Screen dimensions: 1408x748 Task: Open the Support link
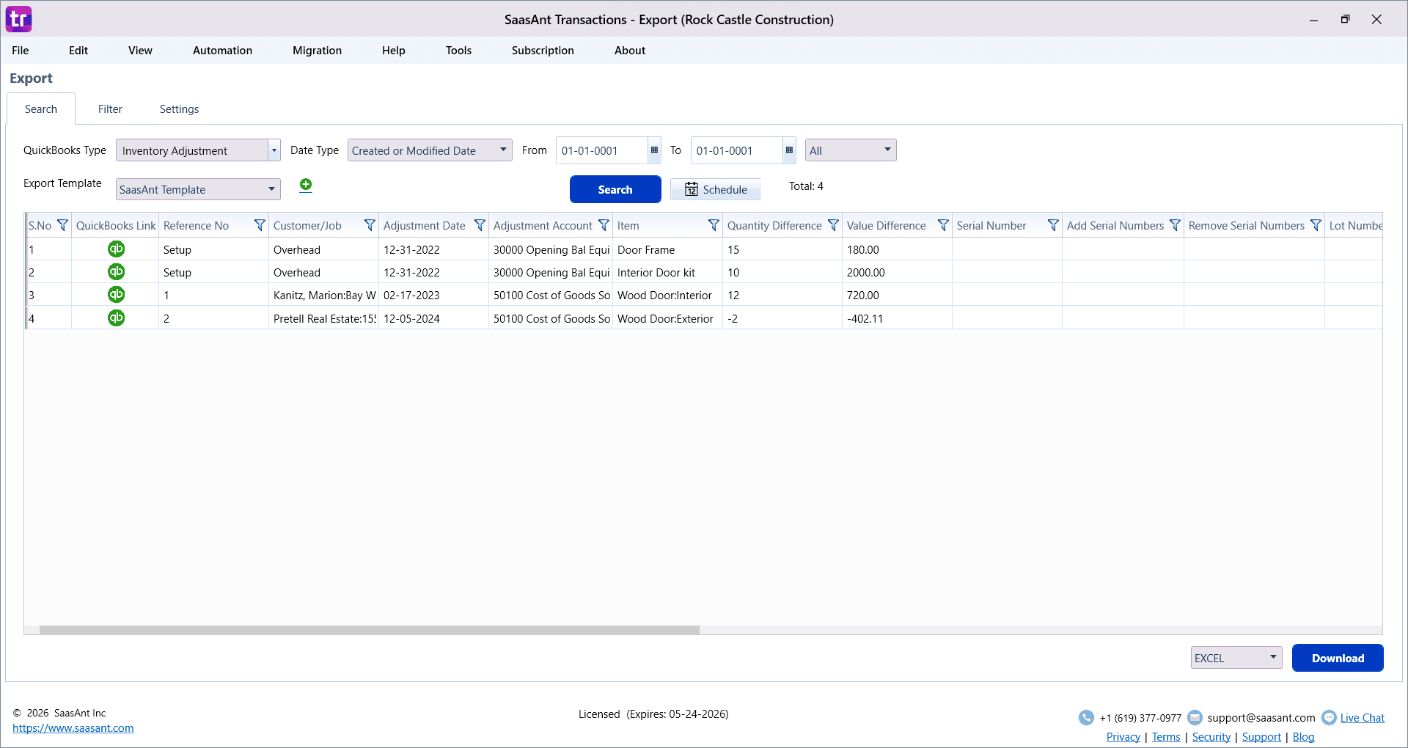click(1261, 737)
